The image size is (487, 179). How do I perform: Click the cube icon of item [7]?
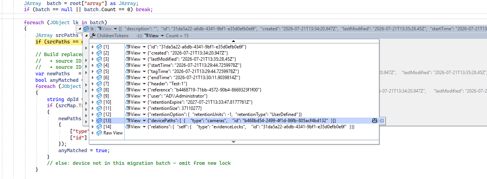pyautogui.click(x=99, y=84)
